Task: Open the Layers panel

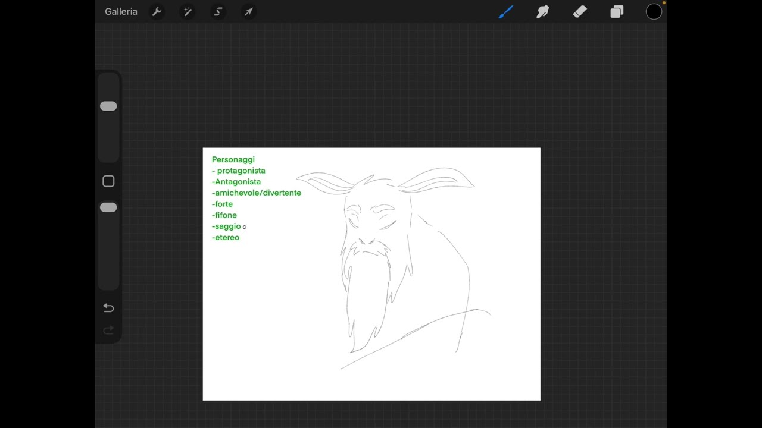Action: pyautogui.click(x=617, y=12)
